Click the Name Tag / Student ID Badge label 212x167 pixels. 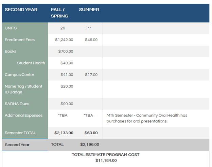(23, 89)
